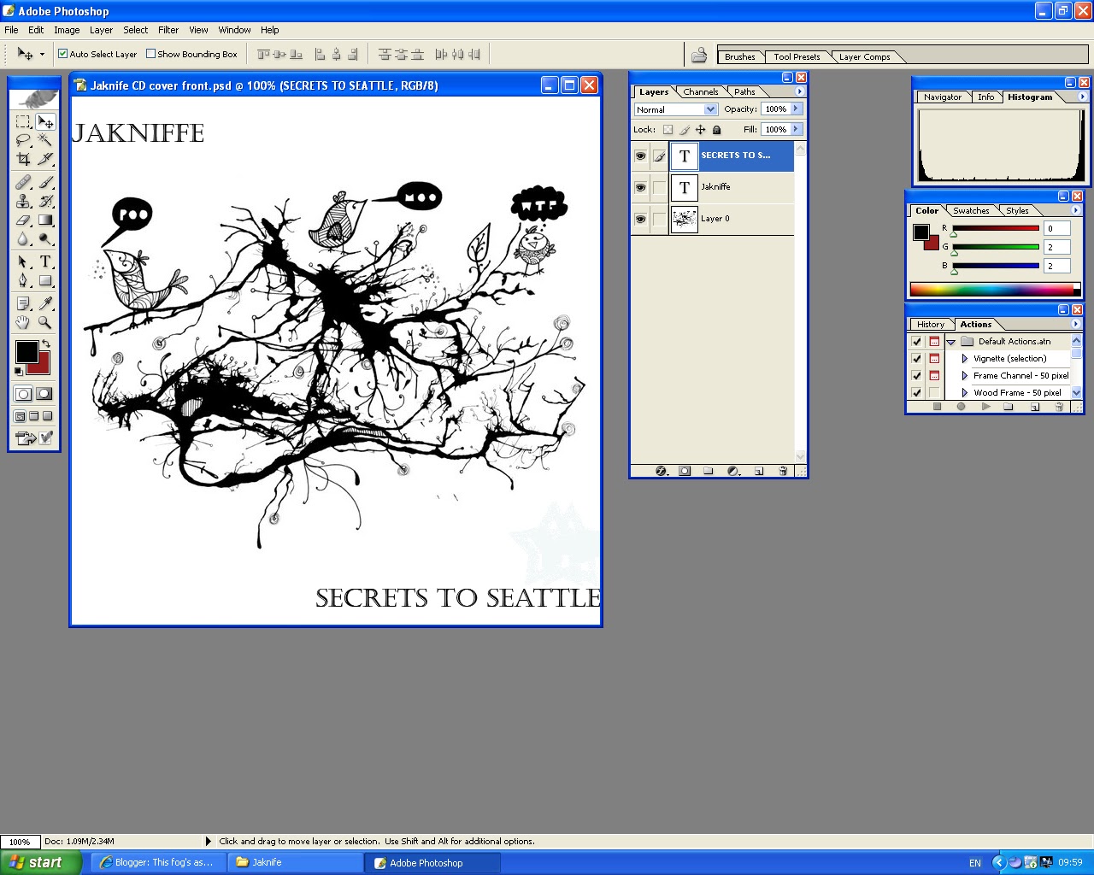The image size is (1094, 875).
Task: Click the G value input field
Action: 1057,247
